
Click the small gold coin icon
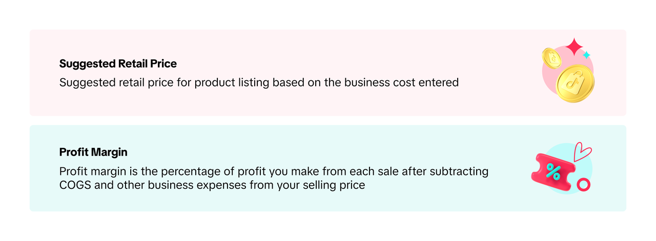(553, 58)
